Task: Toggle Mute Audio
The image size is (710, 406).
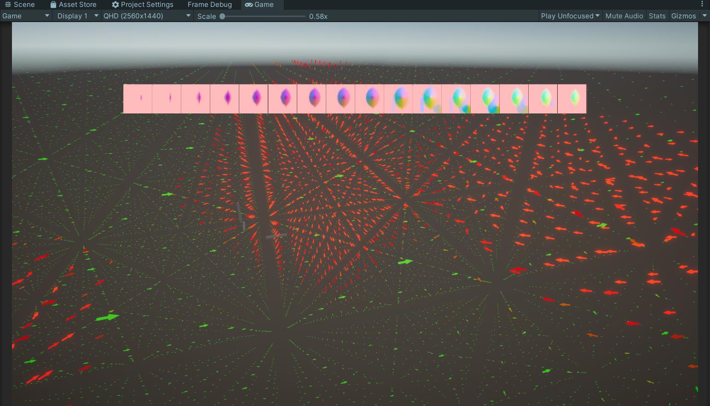Action: pos(624,16)
